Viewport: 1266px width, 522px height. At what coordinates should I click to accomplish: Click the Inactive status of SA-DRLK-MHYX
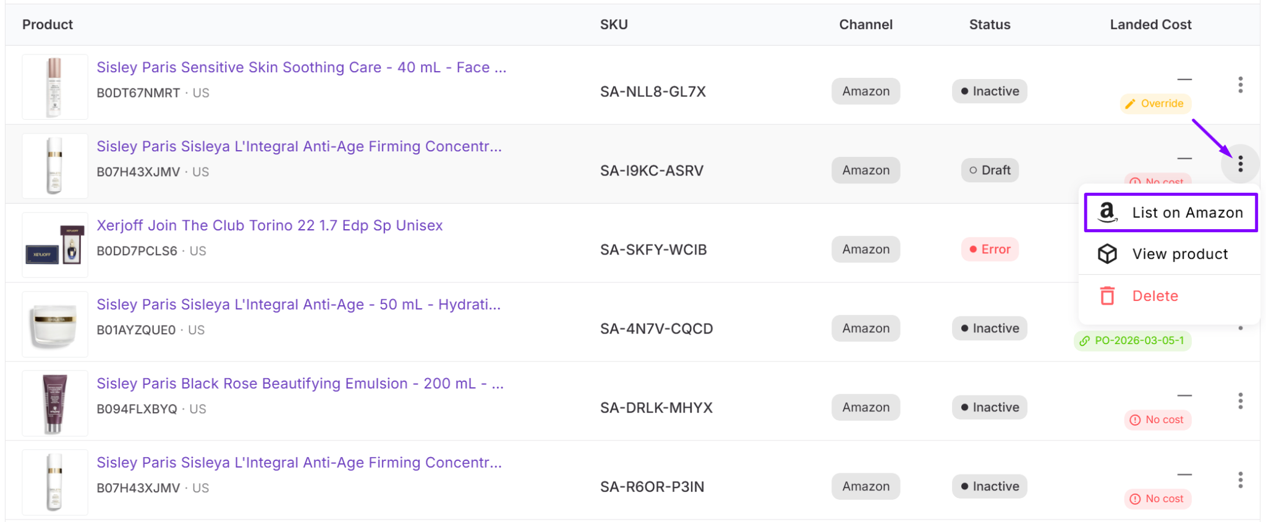point(990,408)
